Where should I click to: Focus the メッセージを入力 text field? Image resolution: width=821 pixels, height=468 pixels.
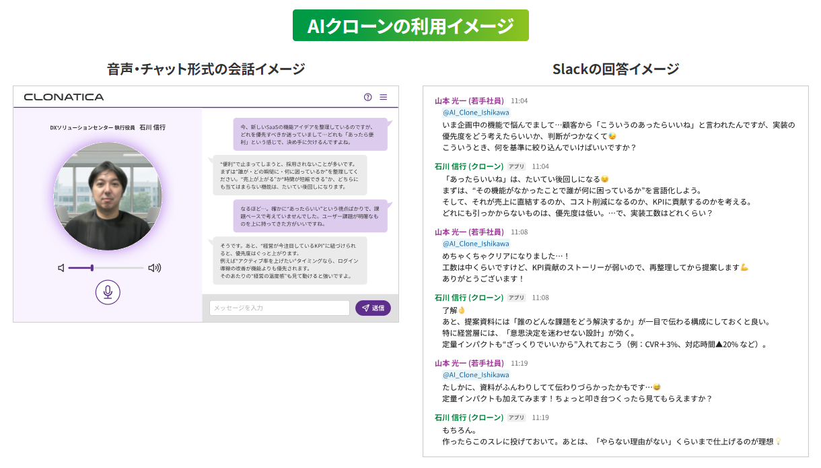pyautogui.click(x=279, y=308)
